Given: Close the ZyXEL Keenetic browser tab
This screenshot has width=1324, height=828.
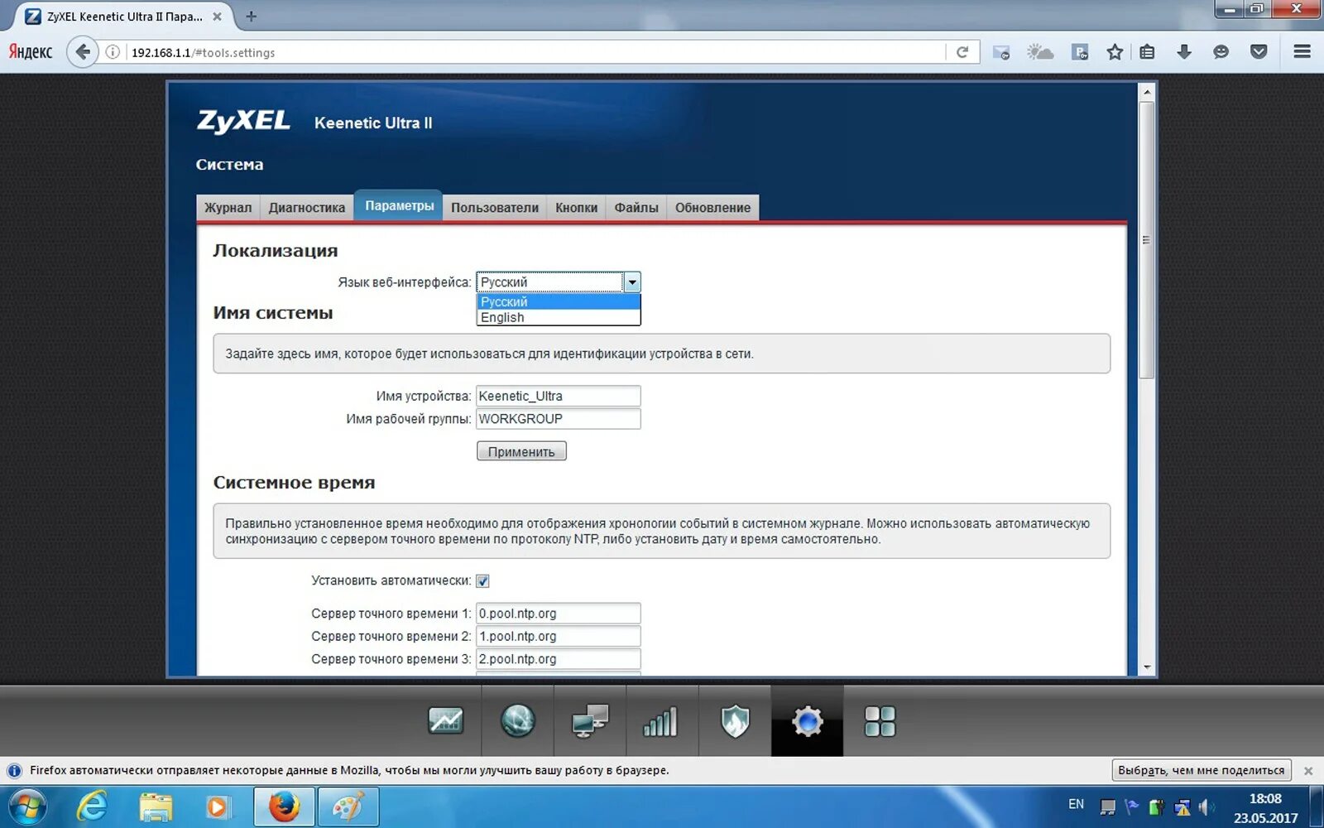Looking at the screenshot, I should [217, 16].
